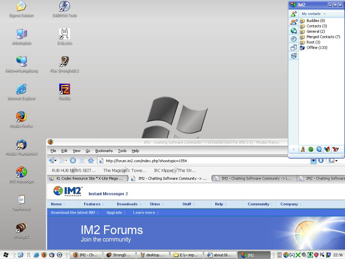Open Telefon.txt file on desktop
The width and height of the screenshot is (345, 259).
click(x=21, y=202)
